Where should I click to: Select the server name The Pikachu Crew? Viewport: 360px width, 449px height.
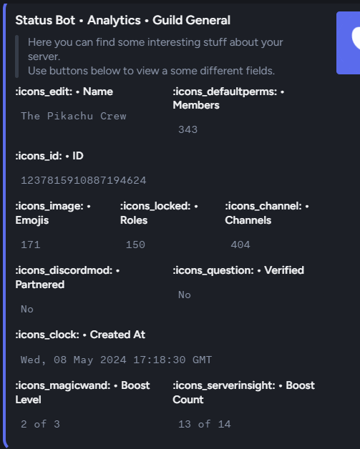point(74,116)
